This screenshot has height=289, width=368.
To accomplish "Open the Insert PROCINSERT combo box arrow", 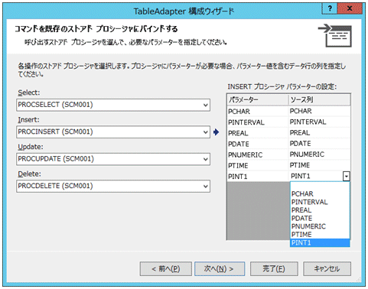I will (x=206, y=132).
